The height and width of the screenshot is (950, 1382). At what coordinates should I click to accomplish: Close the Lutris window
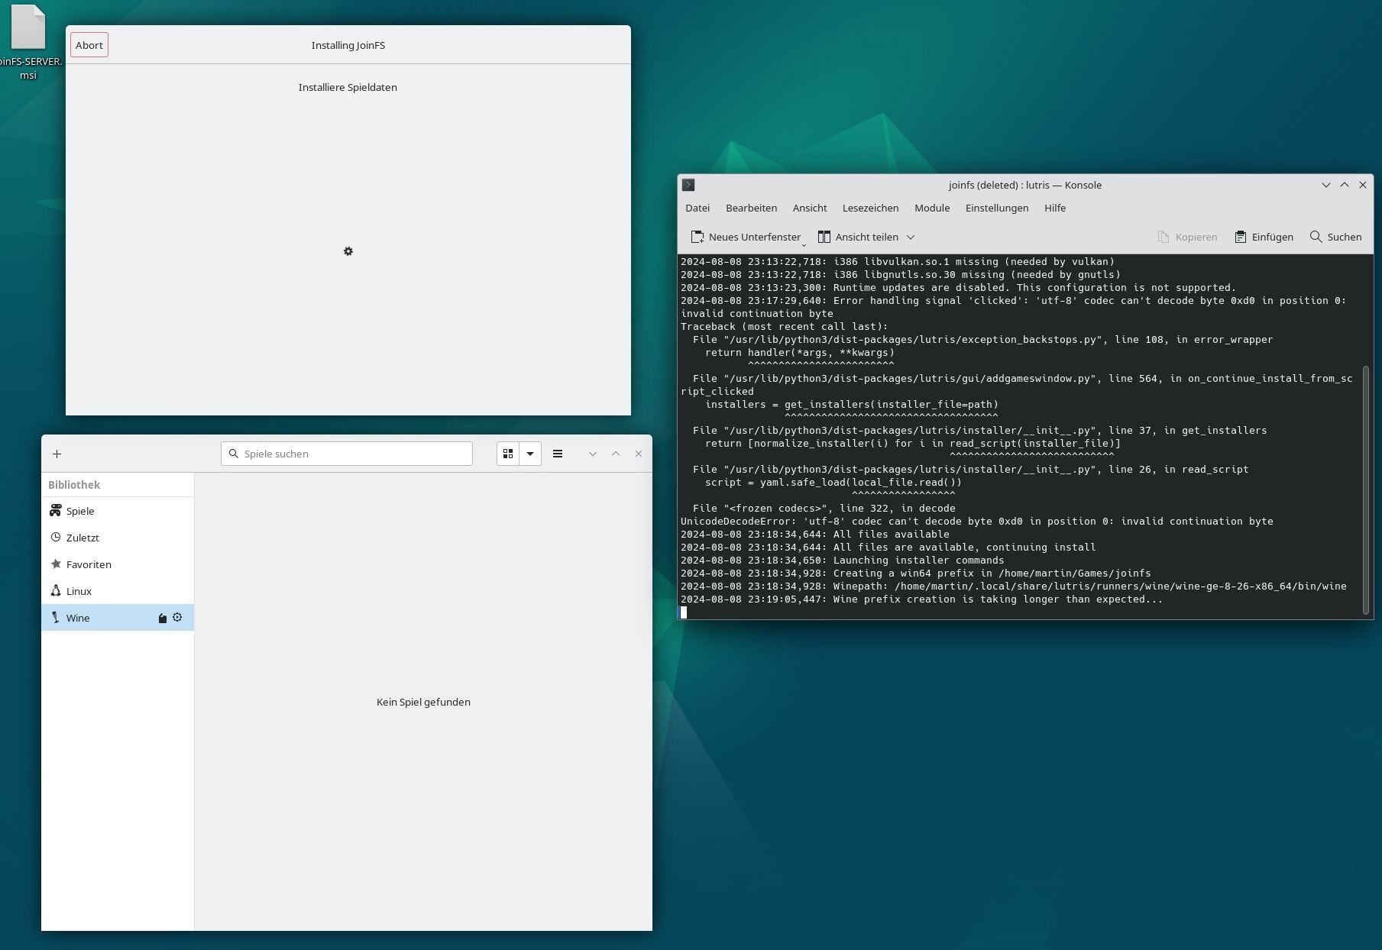[639, 454]
